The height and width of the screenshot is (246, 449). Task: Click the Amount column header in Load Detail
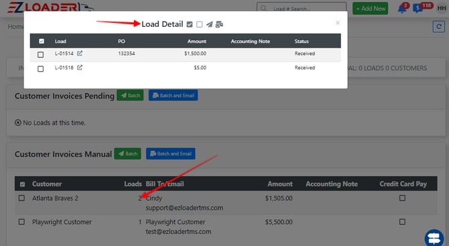pyautogui.click(x=197, y=42)
